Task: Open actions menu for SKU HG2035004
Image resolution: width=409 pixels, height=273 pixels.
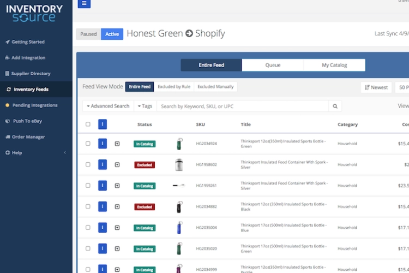Action: click(103, 228)
